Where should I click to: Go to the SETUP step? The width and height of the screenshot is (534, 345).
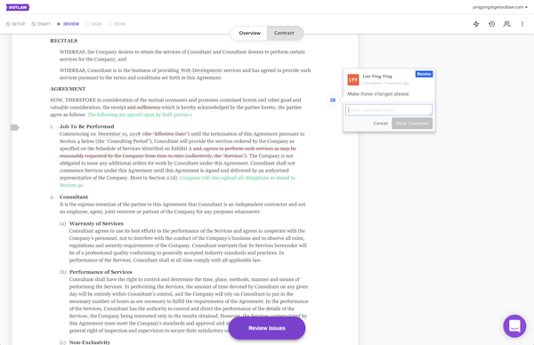[x=16, y=24]
